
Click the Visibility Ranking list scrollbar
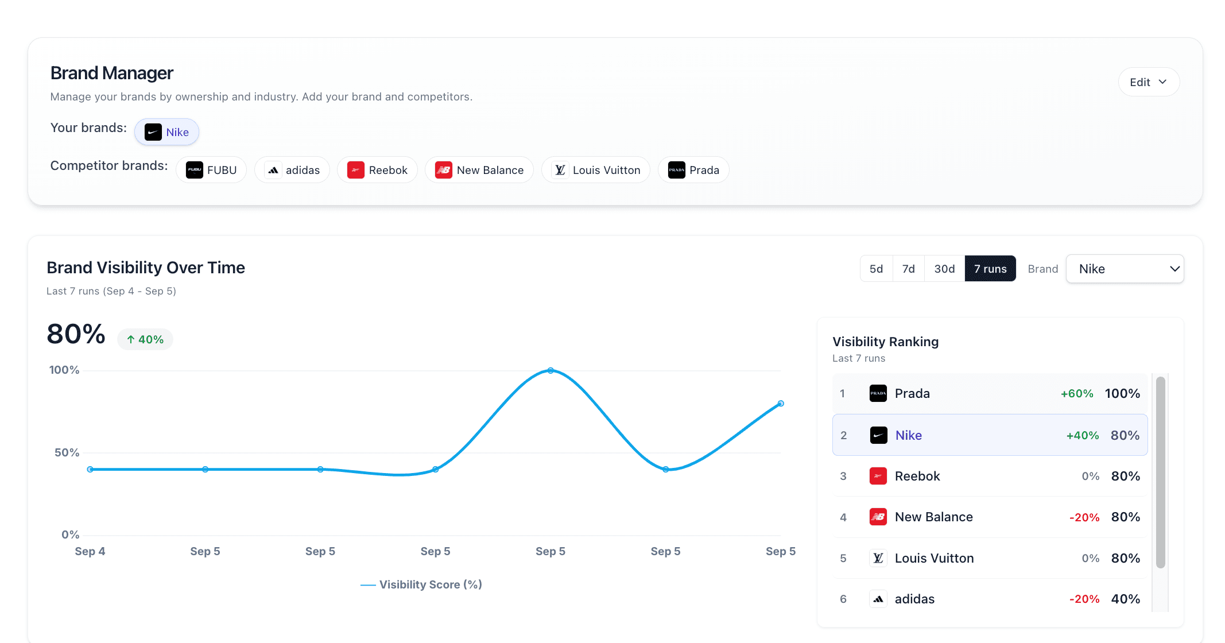[x=1160, y=472]
